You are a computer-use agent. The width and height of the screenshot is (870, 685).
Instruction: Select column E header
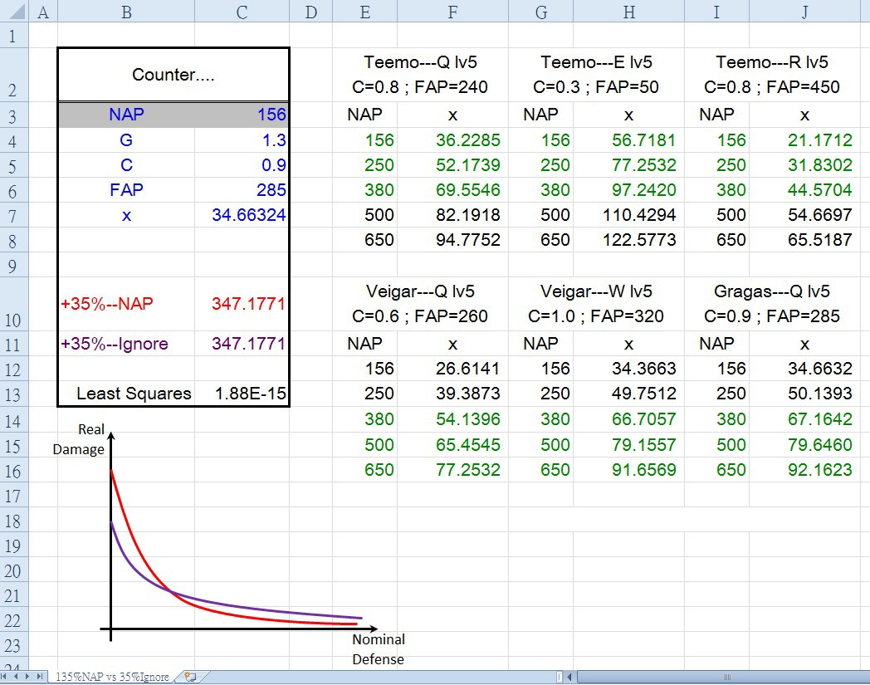coord(365,12)
